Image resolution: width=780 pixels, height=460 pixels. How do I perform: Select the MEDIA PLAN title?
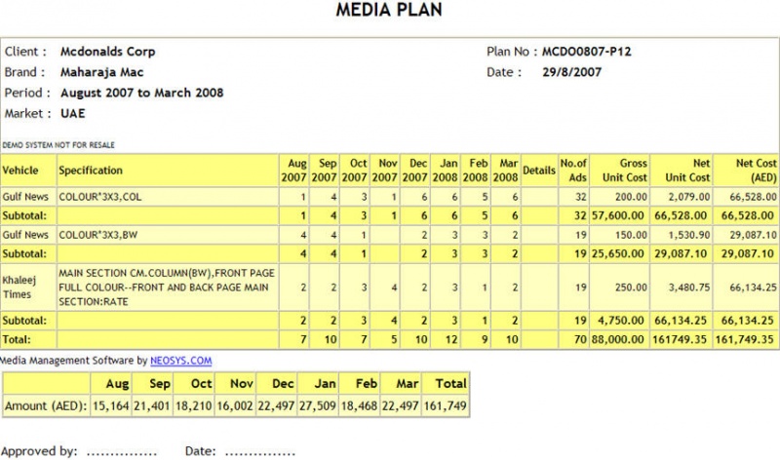pyautogui.click(x=389, y=10)
